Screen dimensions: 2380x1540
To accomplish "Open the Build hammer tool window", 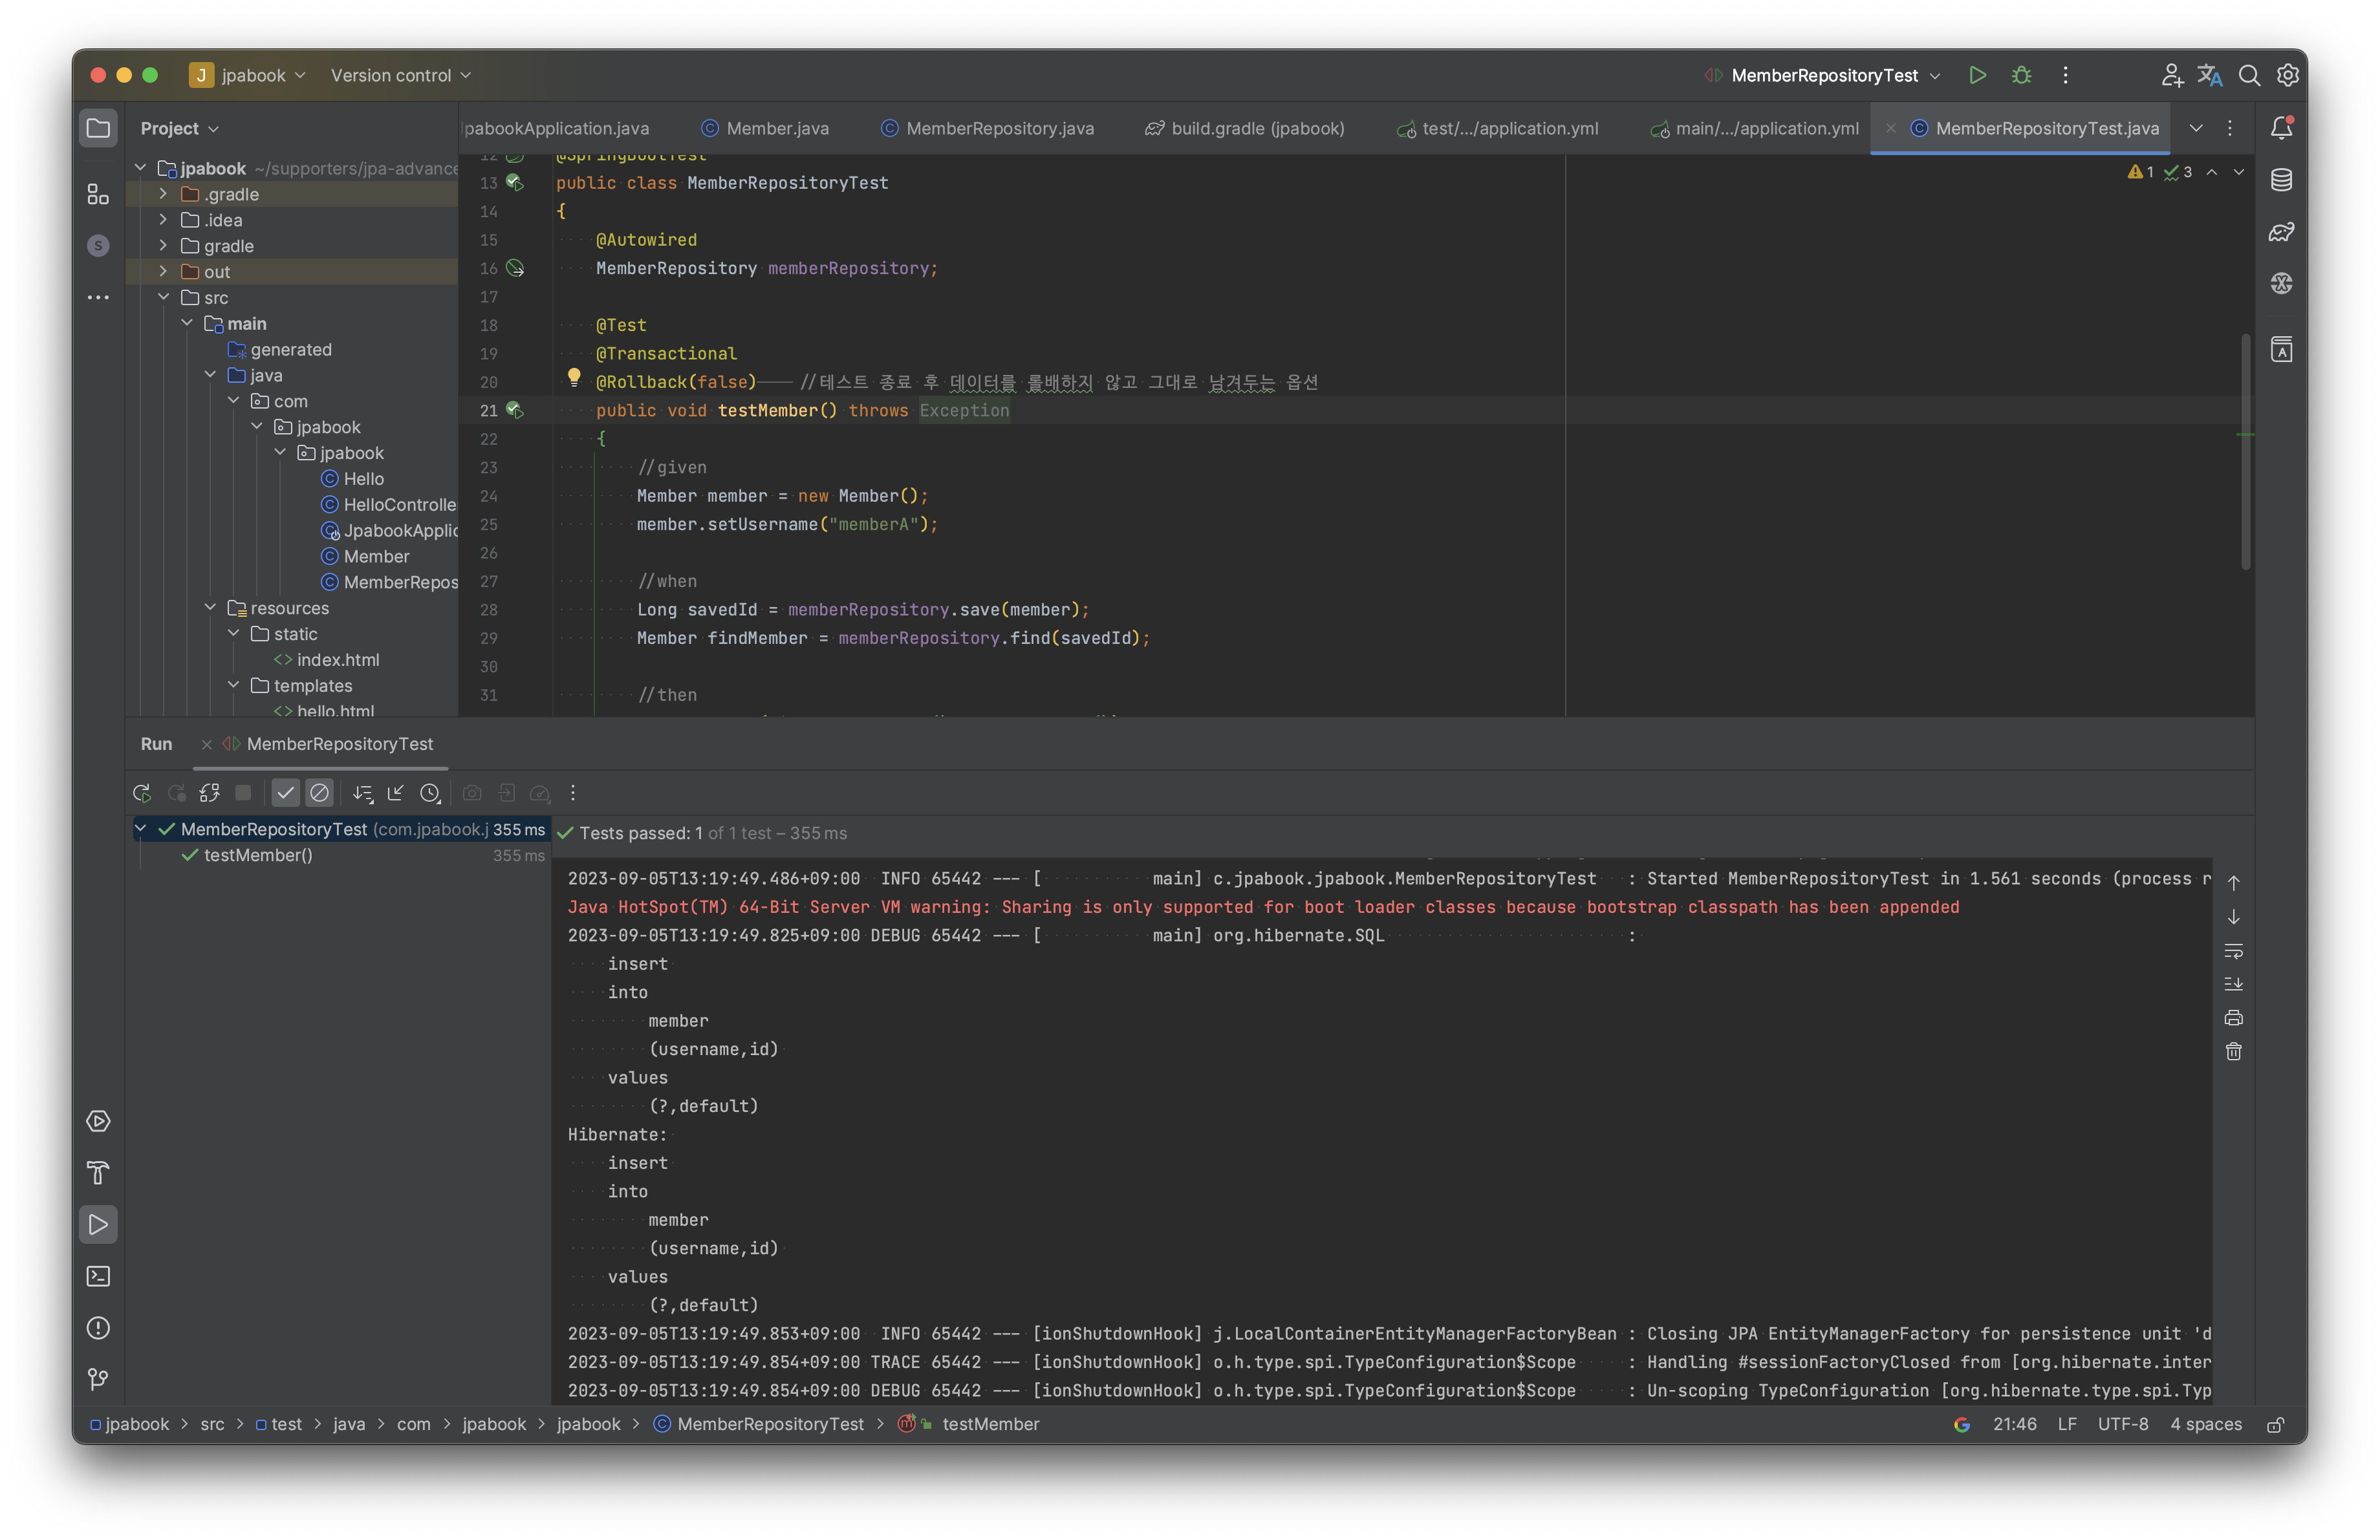I will click(x=98, y=1172).
